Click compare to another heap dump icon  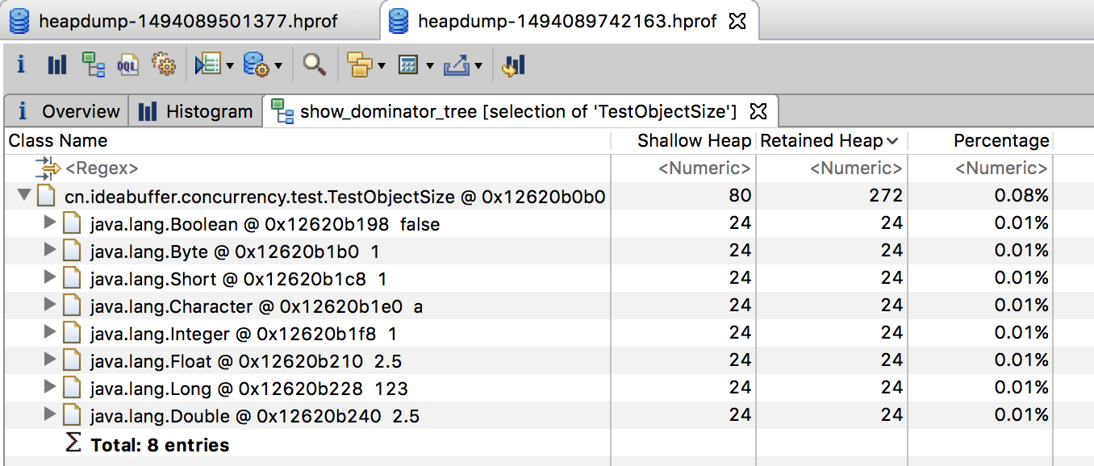(514, 65)
